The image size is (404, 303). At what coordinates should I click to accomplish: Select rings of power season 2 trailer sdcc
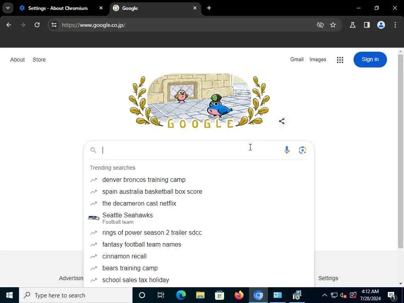199,232
